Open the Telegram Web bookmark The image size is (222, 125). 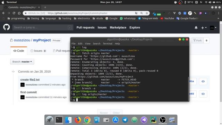tap(148, 18)
